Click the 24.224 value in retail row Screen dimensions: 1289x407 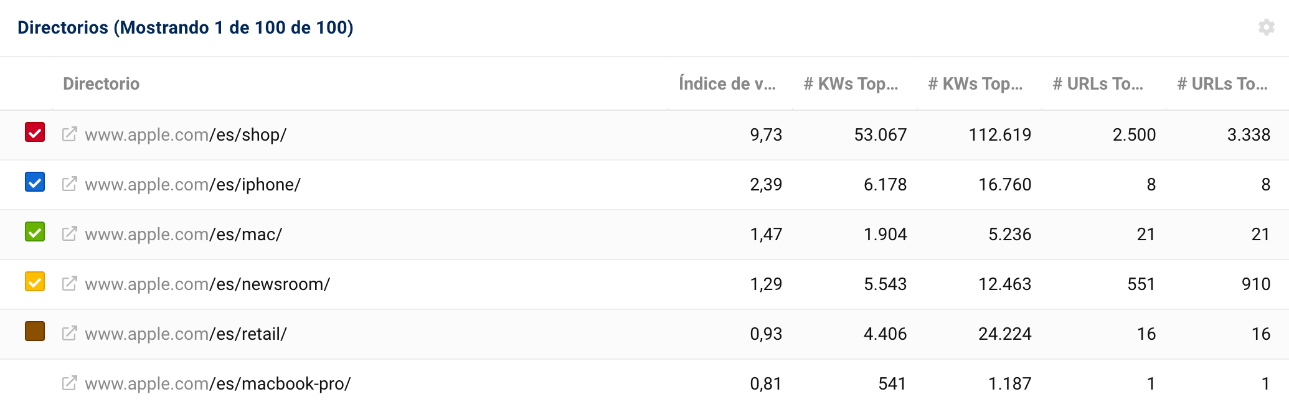point(1004,334)
